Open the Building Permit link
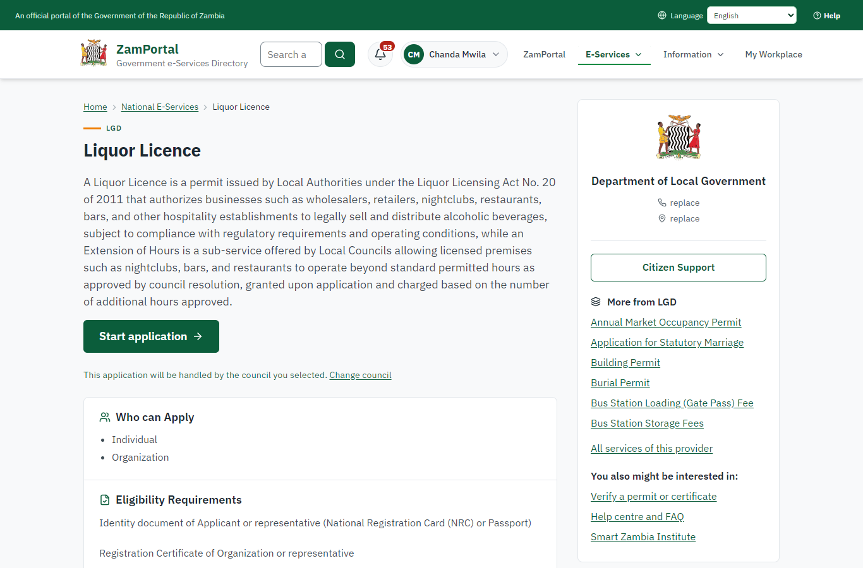This screenshot has width=863, height=568. (x=625, y=362)
